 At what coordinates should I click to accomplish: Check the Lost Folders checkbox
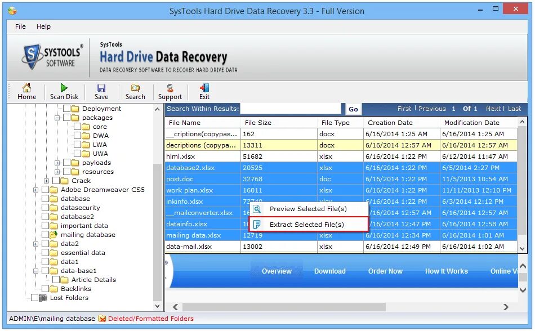[34, 298]
